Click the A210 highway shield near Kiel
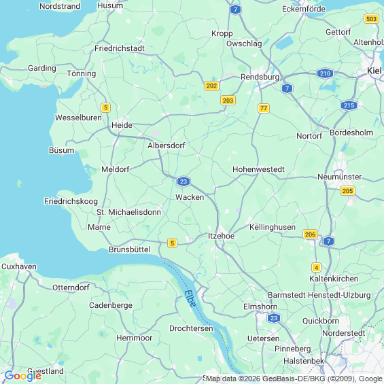Image resolution: width=384 pixels, height=384 pixels. [325, 73]
